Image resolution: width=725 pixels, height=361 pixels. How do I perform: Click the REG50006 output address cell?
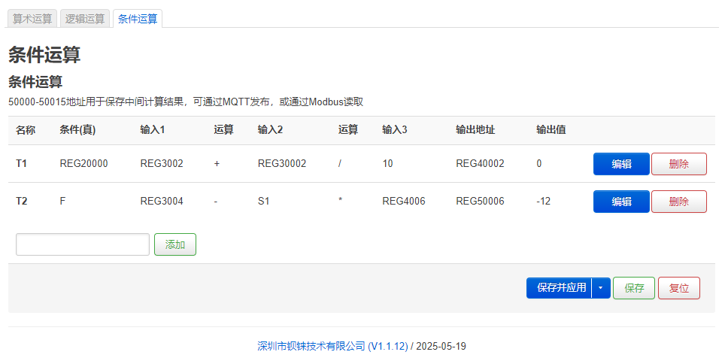pyautogui.click(x=480, y=201)
